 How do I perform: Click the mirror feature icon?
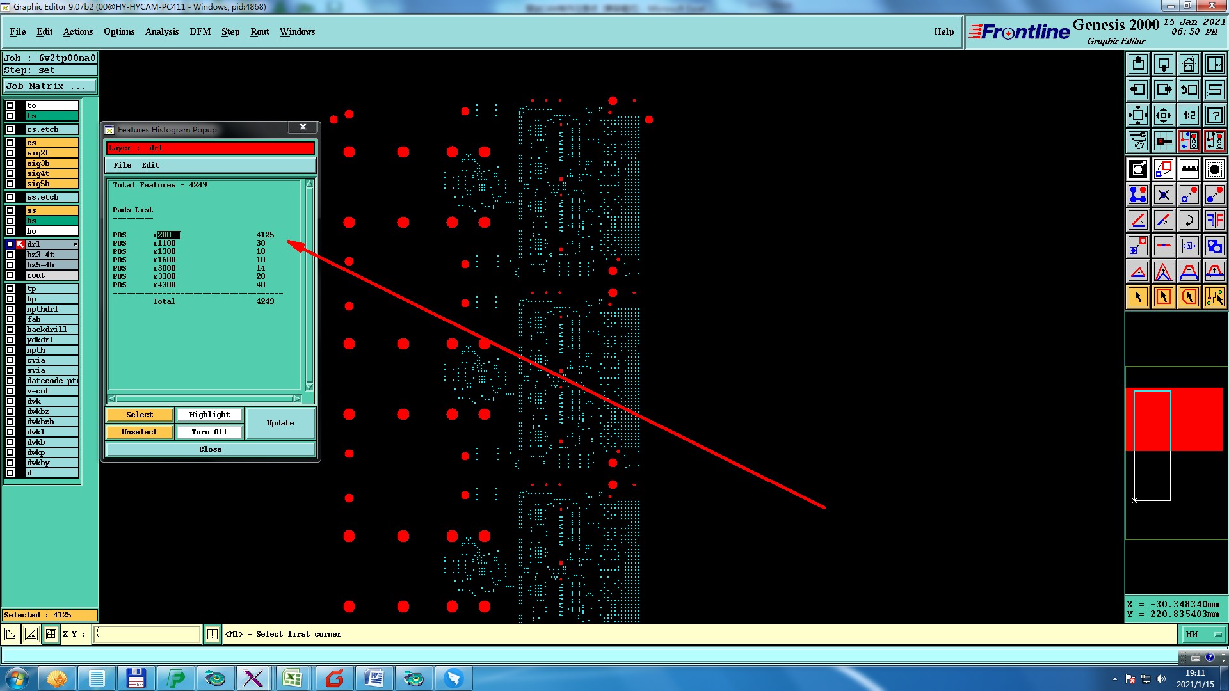[x=1214, y=220]
